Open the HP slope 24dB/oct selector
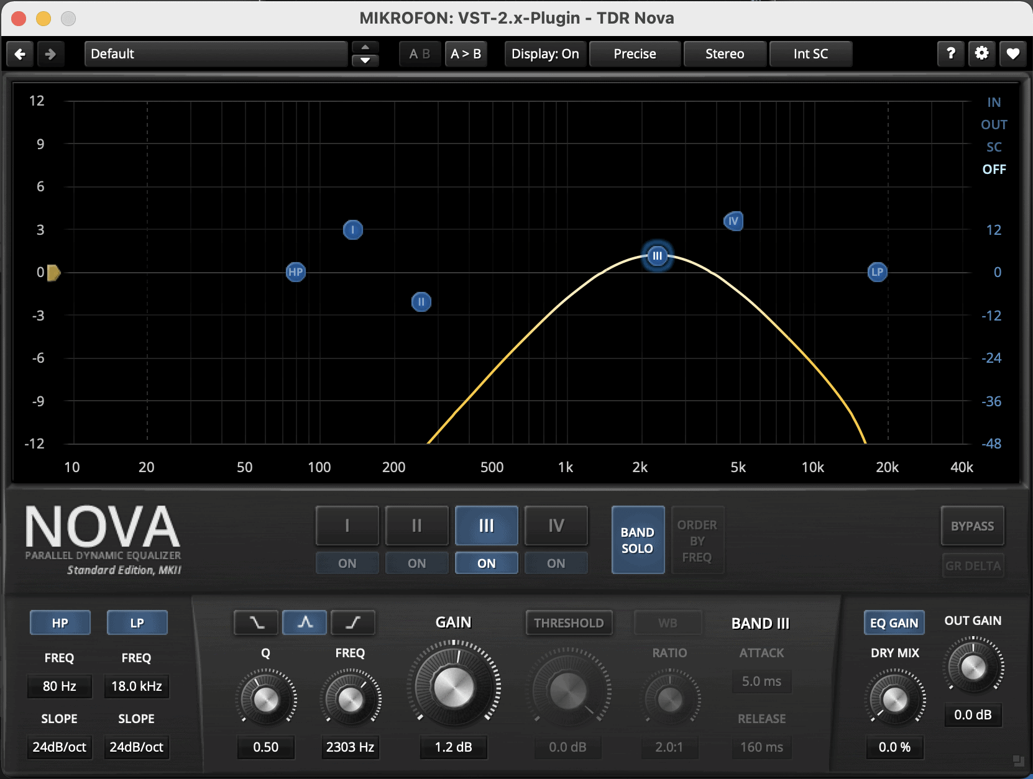The width and height of the screenshot is (1033, 779). pos(60,747)
